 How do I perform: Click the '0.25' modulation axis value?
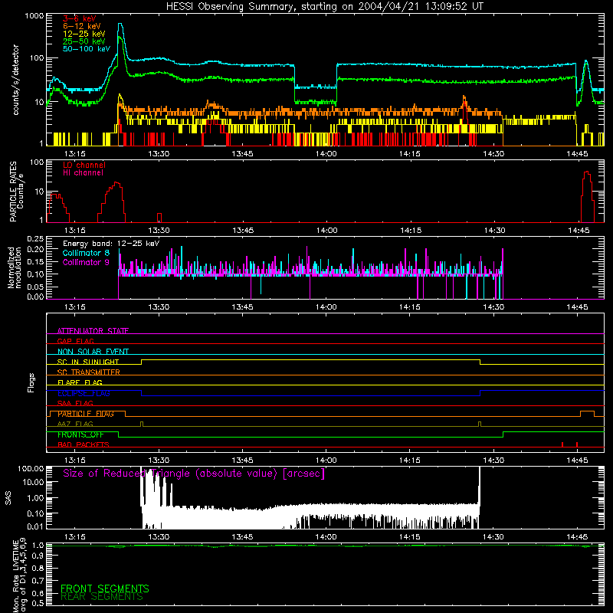35,239
